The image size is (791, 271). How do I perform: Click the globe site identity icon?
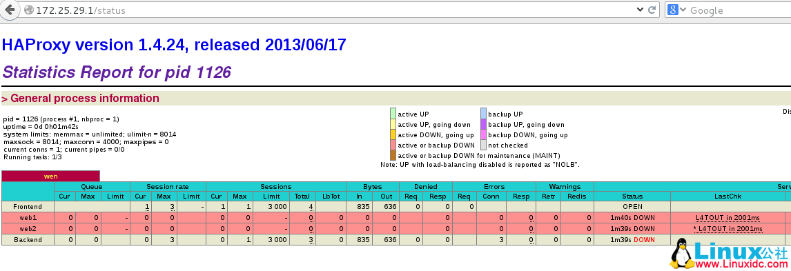[x=29, y=10]
